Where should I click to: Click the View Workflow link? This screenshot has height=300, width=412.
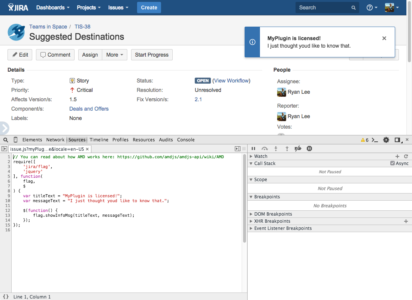tap(231, 80)
